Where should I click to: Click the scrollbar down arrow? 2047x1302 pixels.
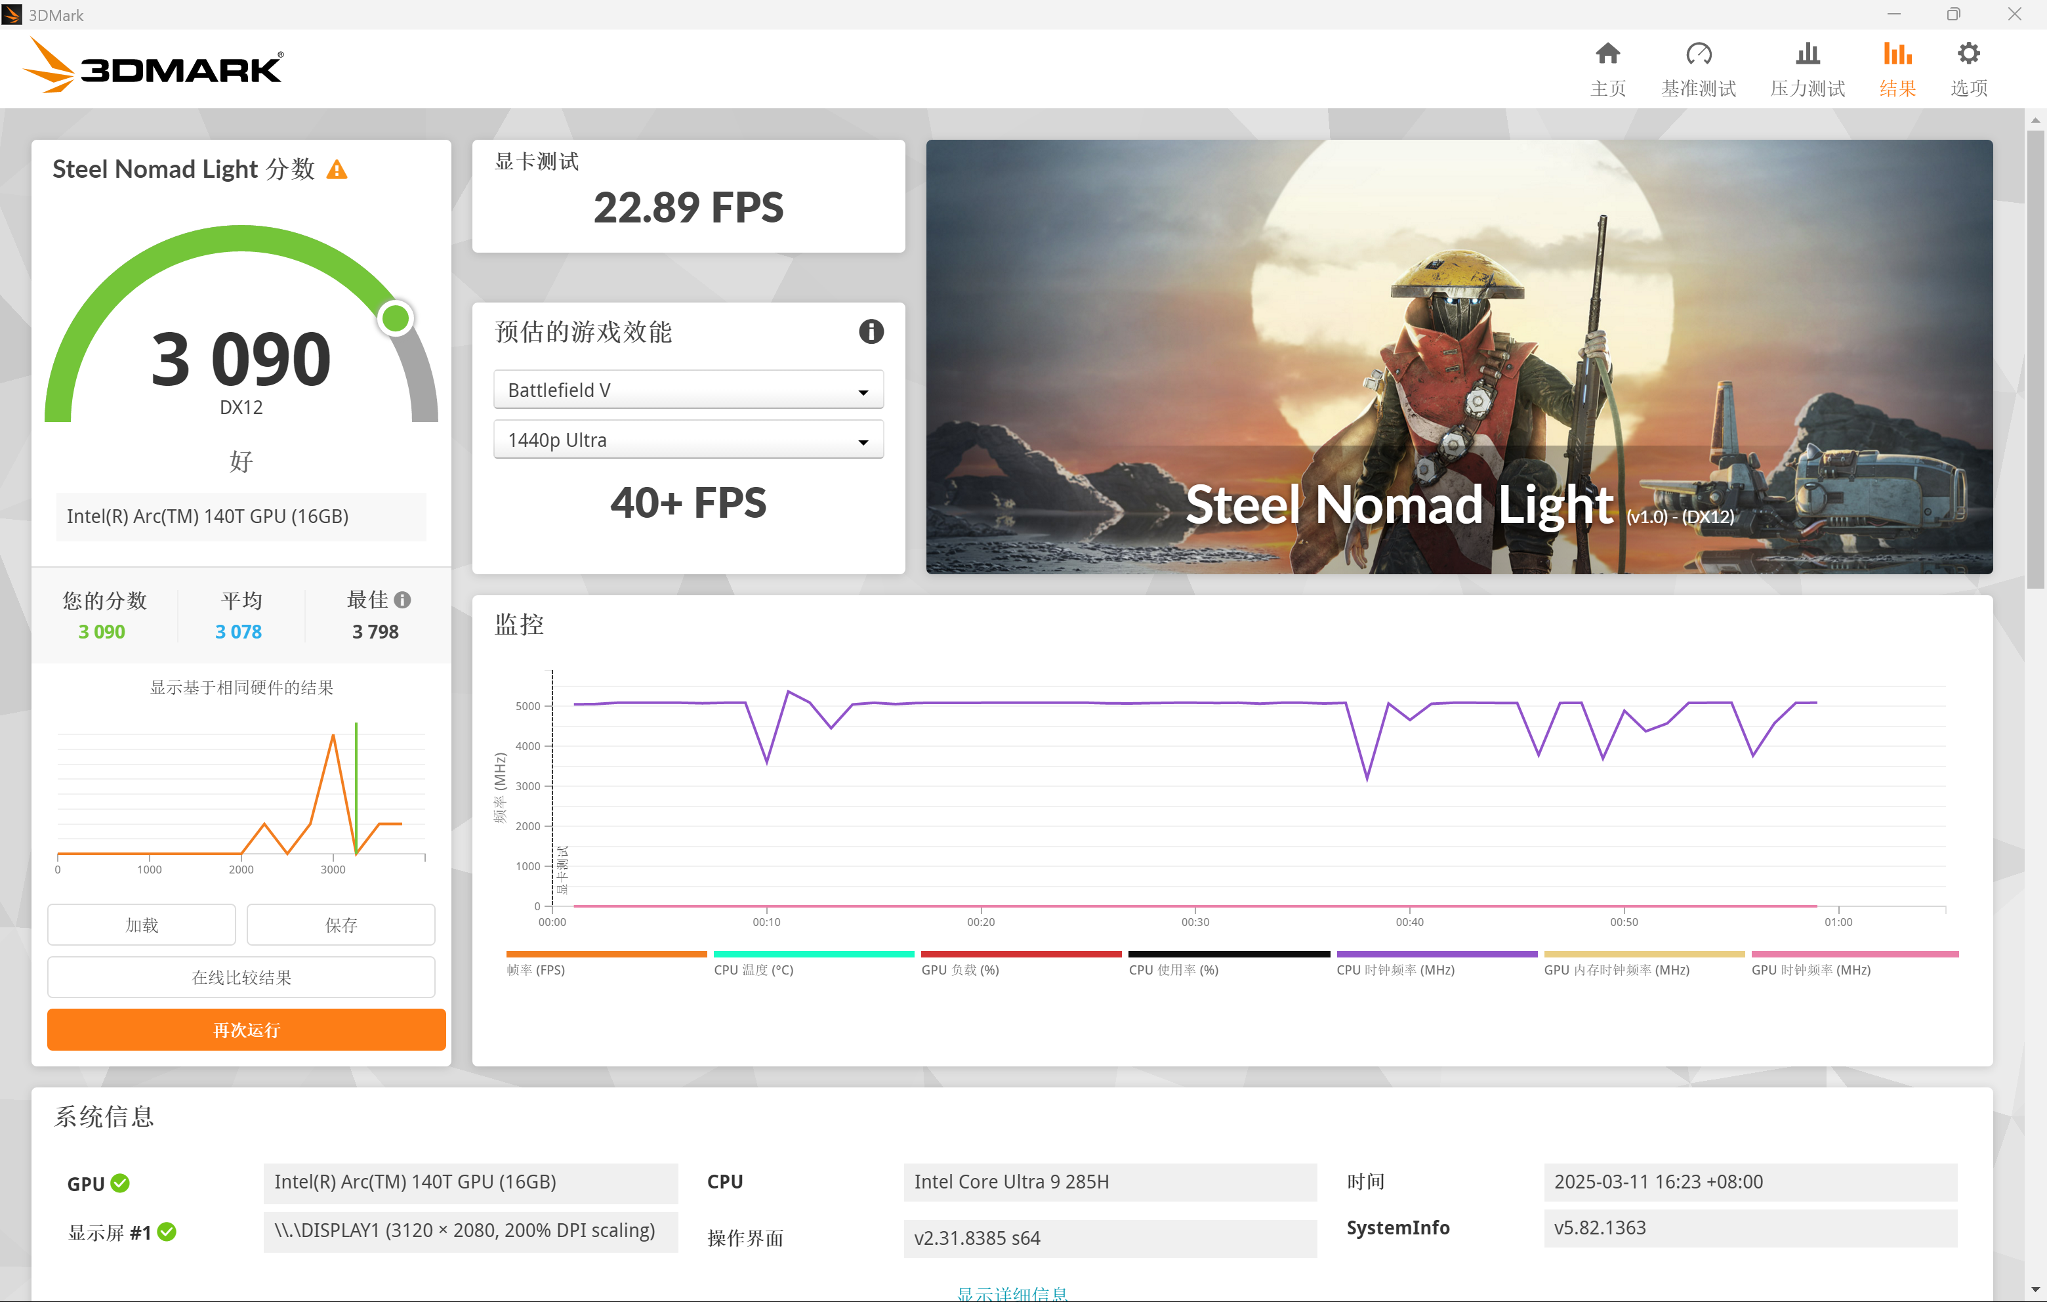coord(2035,1290)
